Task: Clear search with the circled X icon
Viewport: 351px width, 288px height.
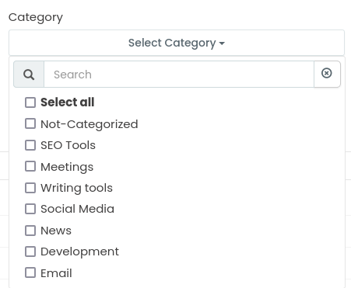Action: [327, 73]
